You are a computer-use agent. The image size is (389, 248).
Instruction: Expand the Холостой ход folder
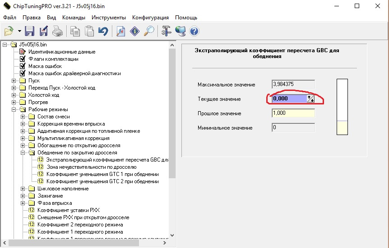coord(14,95)
